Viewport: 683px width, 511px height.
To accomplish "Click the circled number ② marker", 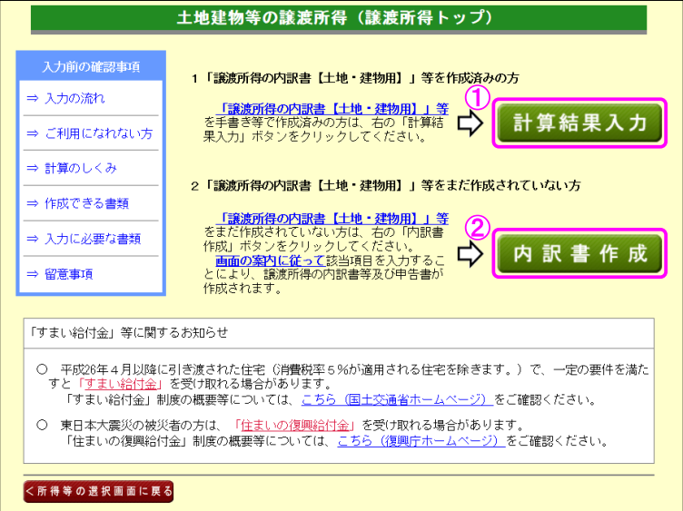I will pyautogui.click(x=478, y=225).
